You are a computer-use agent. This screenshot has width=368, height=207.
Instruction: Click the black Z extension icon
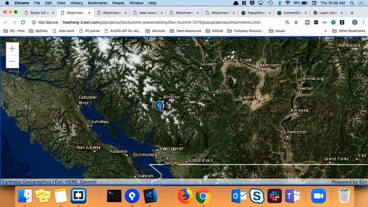(342, 22)
